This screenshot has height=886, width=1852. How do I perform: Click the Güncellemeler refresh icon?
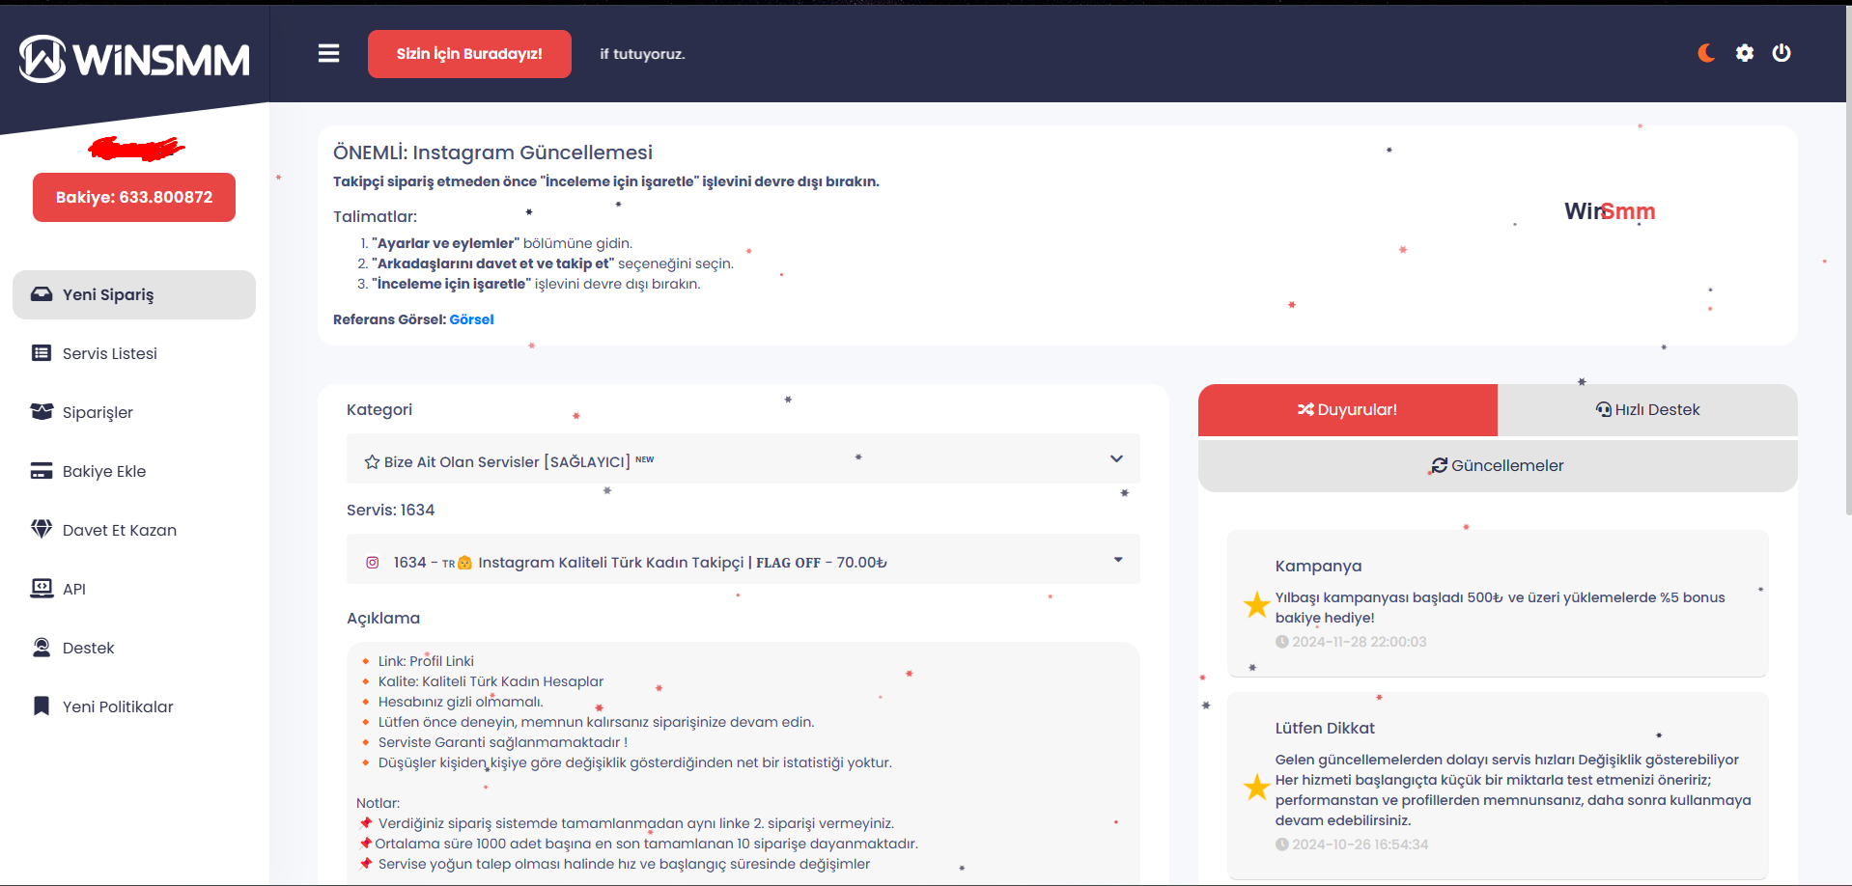click(1440, 465)
